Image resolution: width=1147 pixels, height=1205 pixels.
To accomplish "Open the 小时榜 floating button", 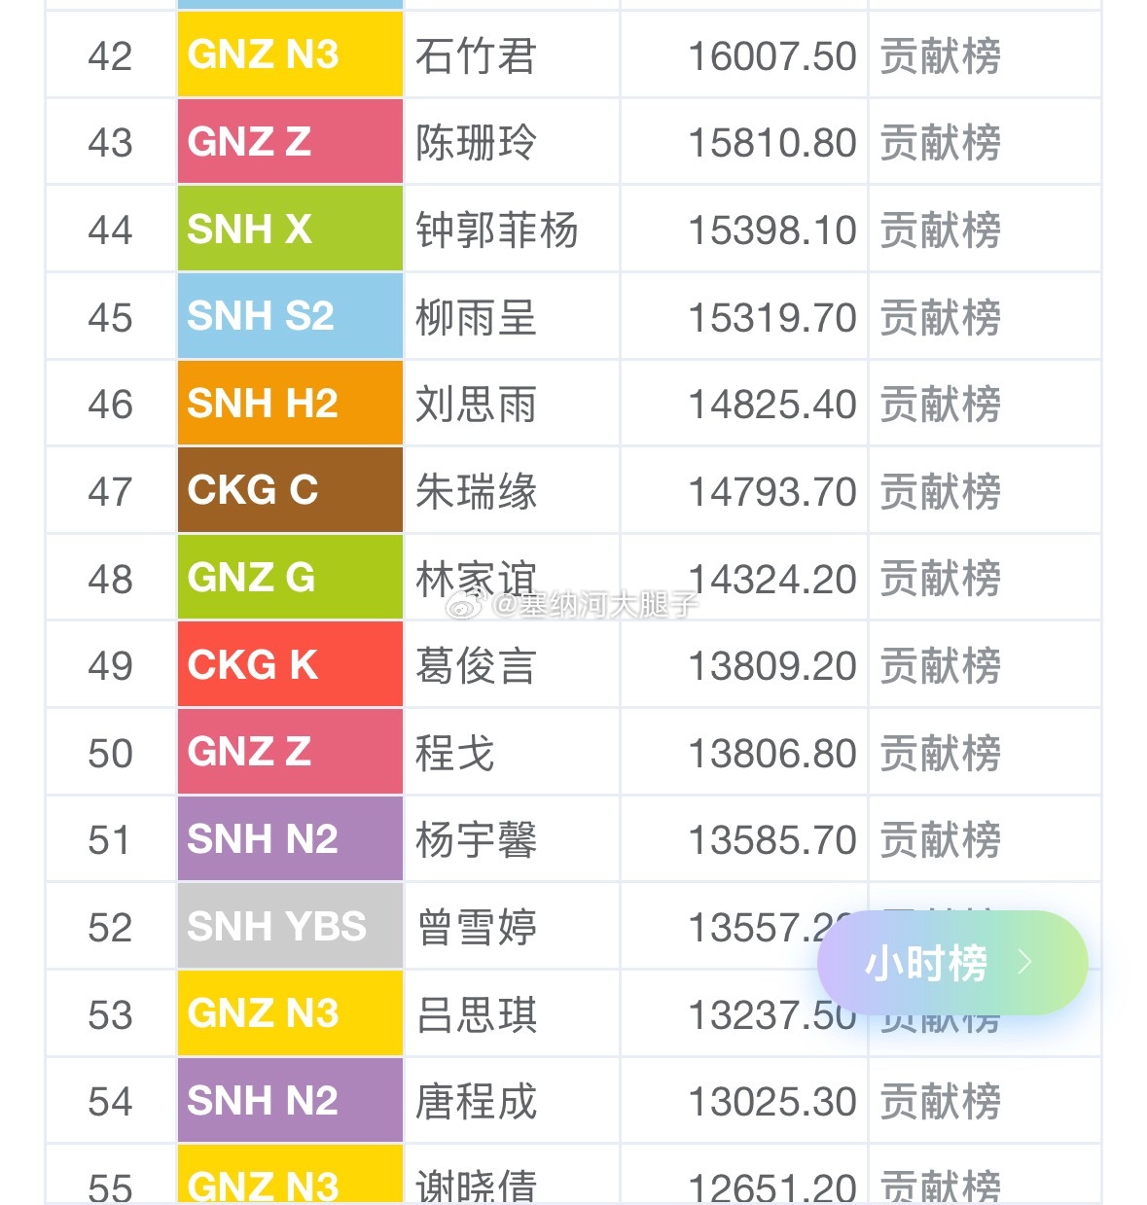I will click(x=952, y=963).
